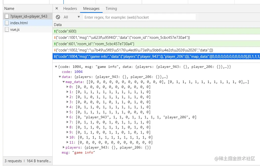Click the Name column header

pyautogui.click(x=9, y=9)
